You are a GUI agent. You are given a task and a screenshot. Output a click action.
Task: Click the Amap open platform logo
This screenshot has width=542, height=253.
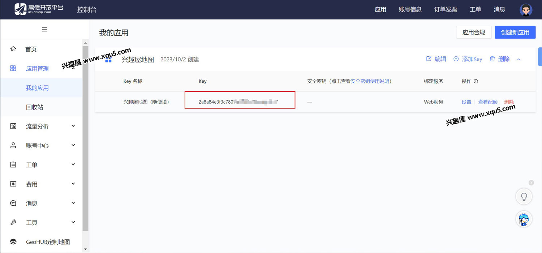point(39,9)
